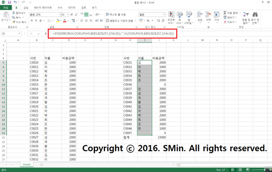This screenshot has width=272, height=172.
Task: Open the fill color dropdown arrow
Action: (x=61, y=21)
